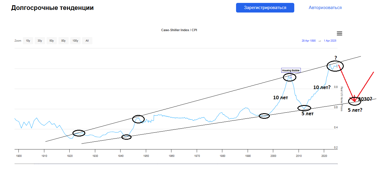Open the chart context hamburger menu
Image resolution: width=381 pixels, height=172 pixels.
[339, 33]
